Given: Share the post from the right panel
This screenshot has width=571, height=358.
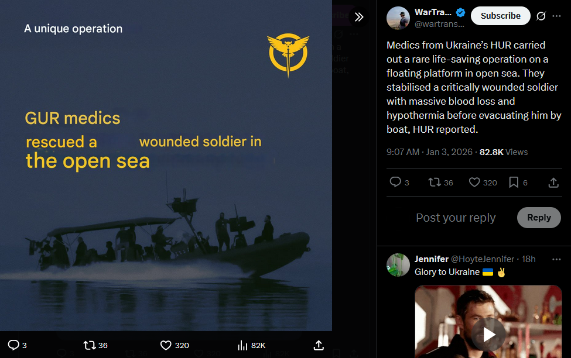Looking at the screenshot, I should tap(553, 183).
